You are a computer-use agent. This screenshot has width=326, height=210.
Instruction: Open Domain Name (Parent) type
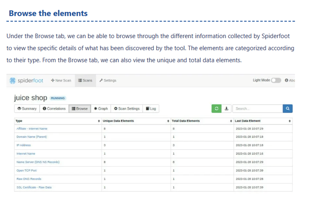click(x=31, y=137)
